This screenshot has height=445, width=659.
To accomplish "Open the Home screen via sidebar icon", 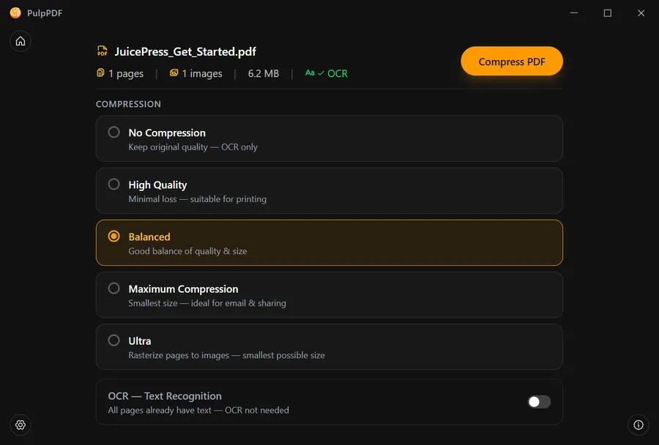I will (x=21, y=41).
